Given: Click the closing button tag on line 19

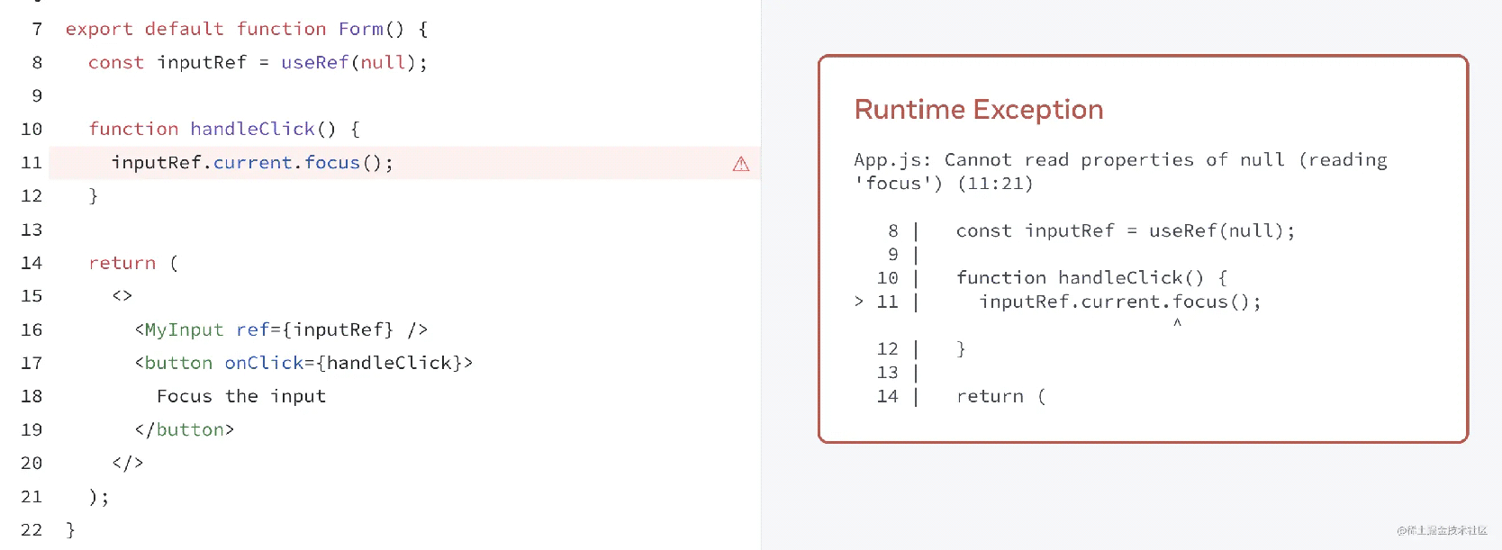Looking at the screenshot, I should pyautogui.click(x=185, y=429).
